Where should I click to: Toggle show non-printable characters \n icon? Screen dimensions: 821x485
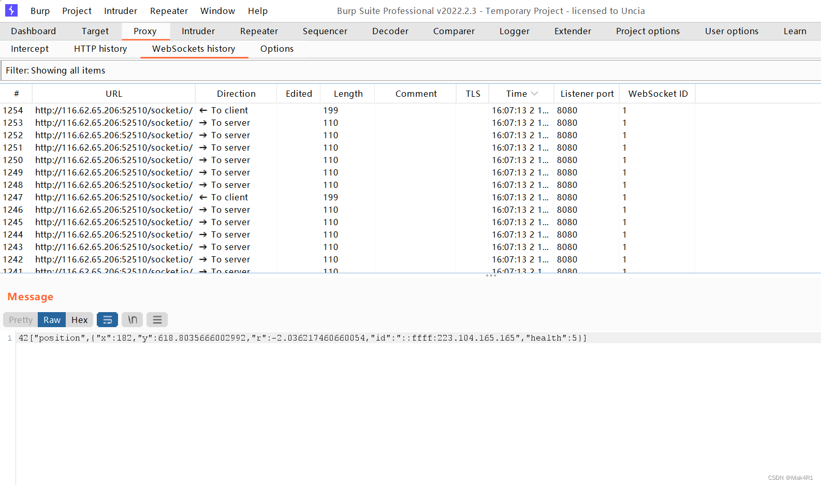pyautogui.click(x=133, y=320)
